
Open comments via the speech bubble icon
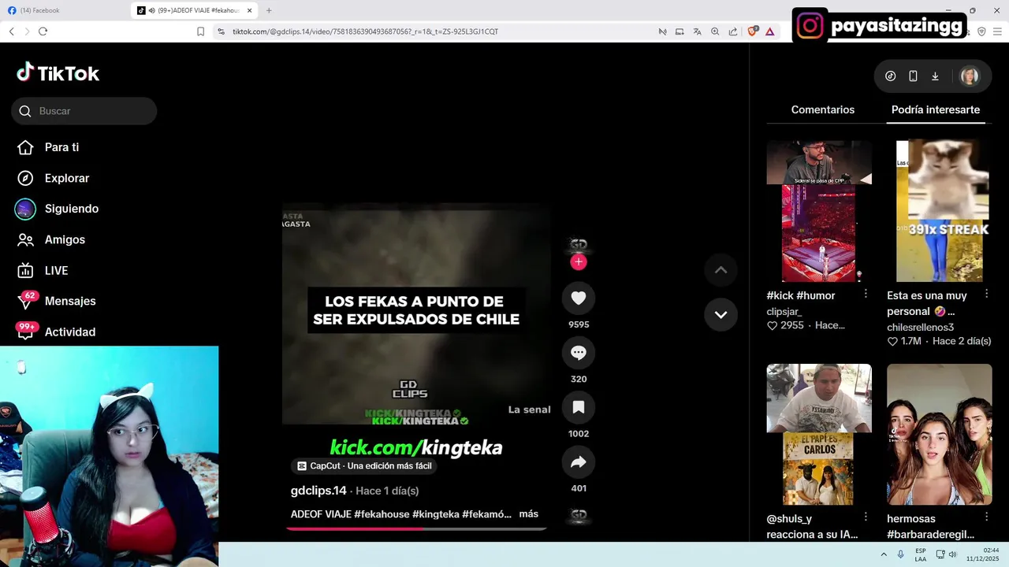579,352
